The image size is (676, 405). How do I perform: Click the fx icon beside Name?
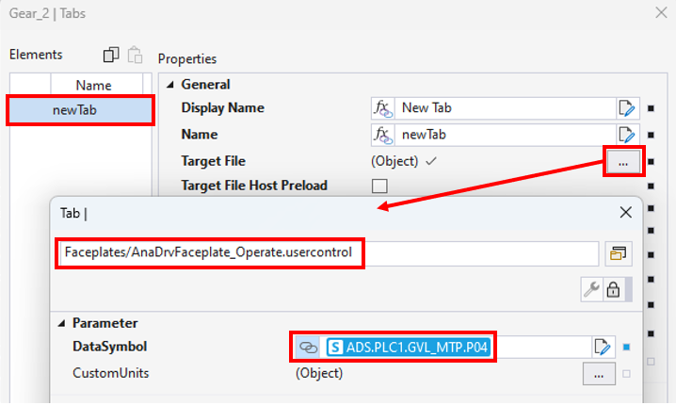coord(381,135)
